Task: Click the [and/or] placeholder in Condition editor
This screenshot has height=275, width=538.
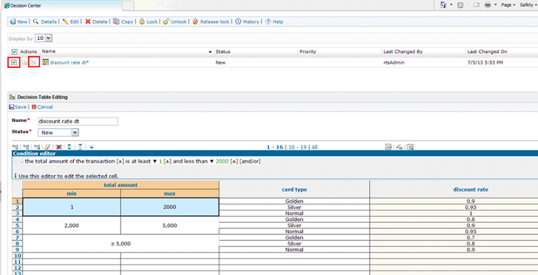Action: [x=250, y=161]
